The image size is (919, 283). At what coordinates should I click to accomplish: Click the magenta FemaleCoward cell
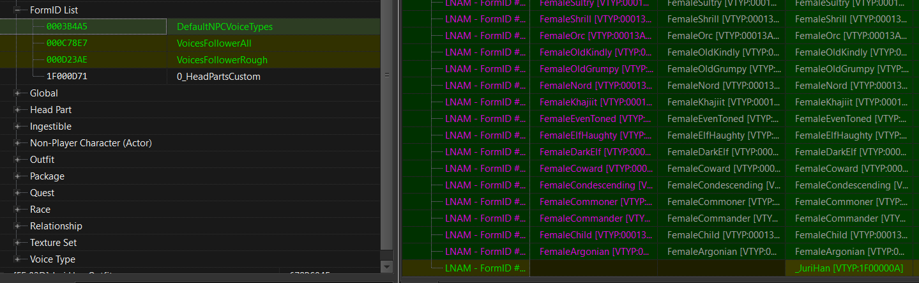click(595, 169)
